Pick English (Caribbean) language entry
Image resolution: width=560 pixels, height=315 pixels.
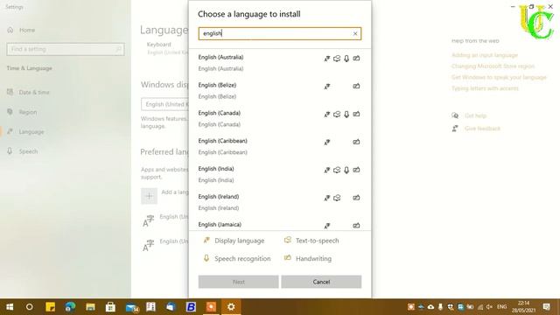click(x=280, y=146)
